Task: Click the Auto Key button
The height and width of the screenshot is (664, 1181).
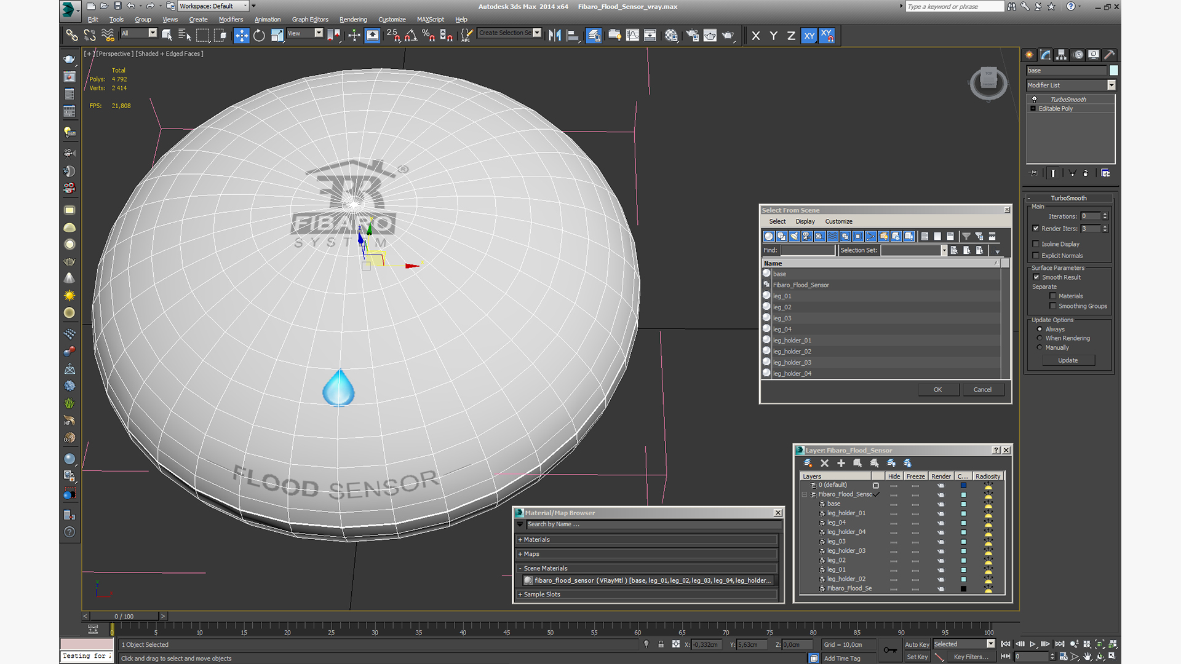Action: point(917,644)
